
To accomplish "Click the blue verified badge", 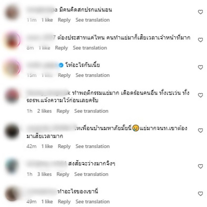I will (x=61, y=65).
